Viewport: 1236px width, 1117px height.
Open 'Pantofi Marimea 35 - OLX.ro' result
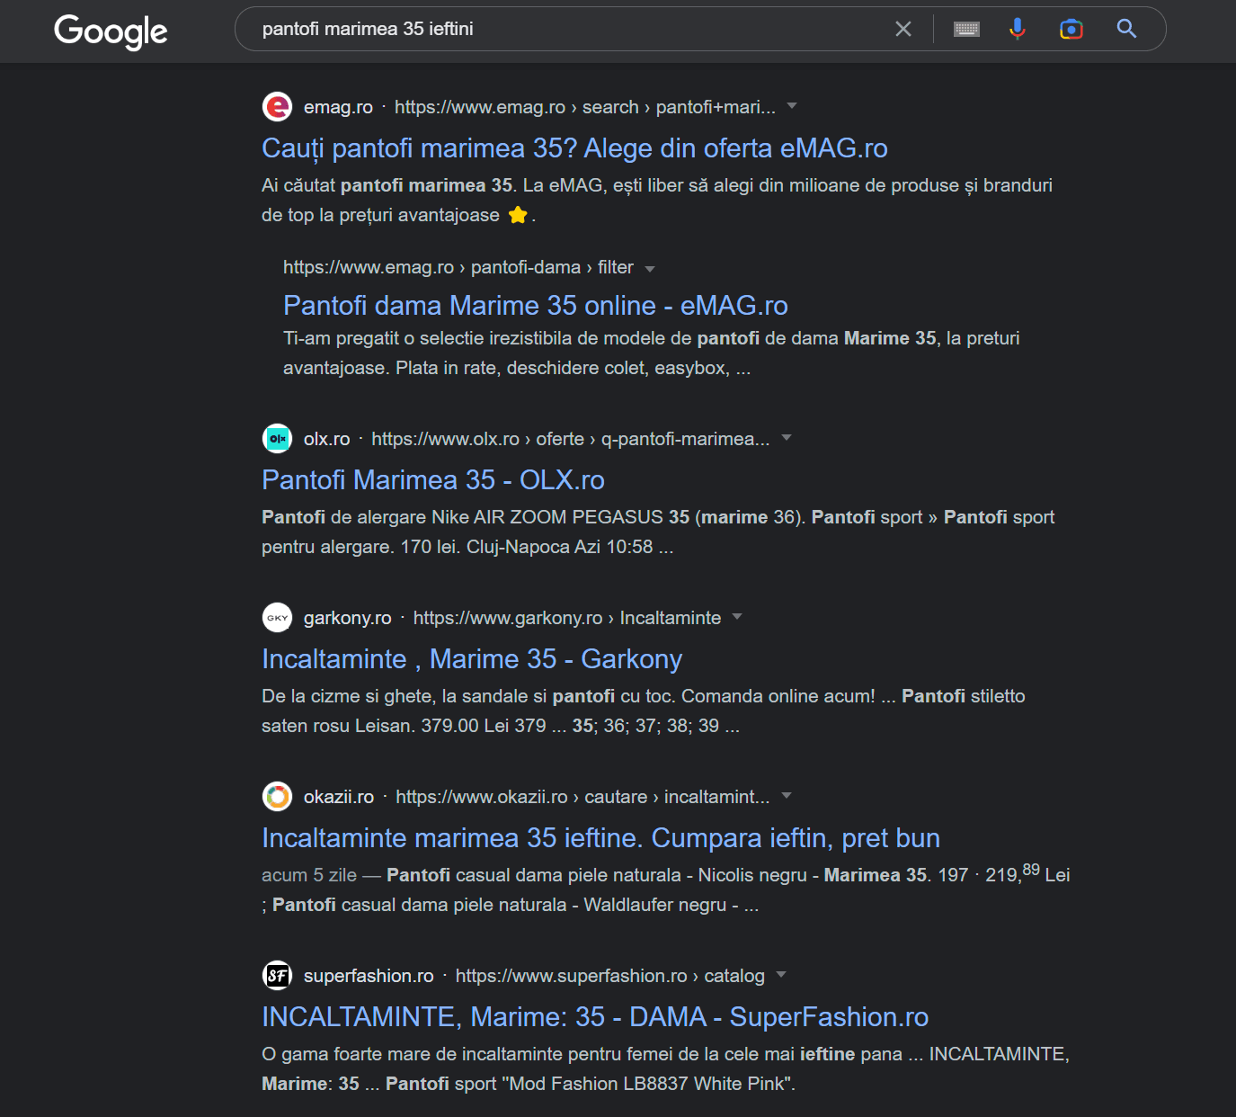pyautogui.click(x=433, y=480)
